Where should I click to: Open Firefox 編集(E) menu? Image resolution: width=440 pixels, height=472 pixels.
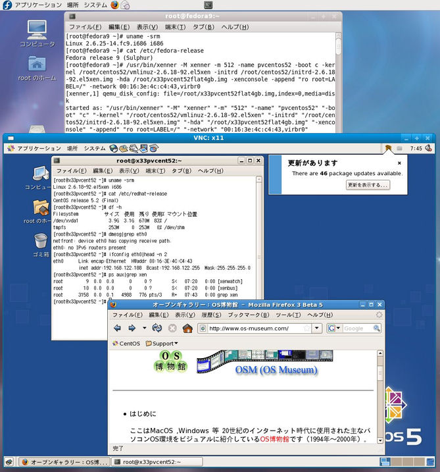159,315
